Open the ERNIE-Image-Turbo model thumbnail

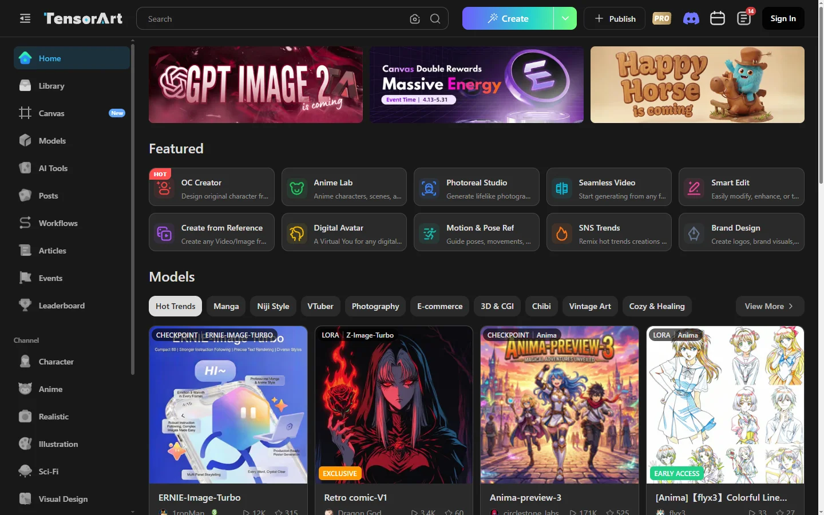(228, 405)
